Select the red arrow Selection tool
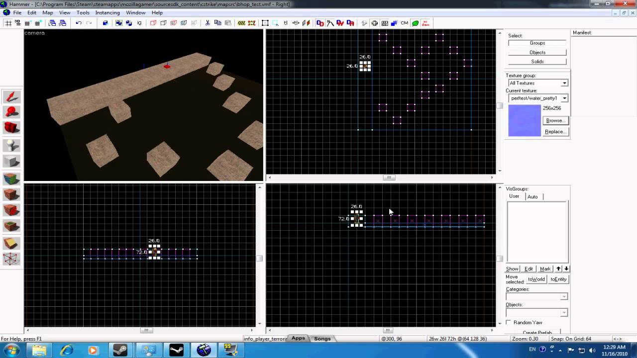Viewport: 637px width, 358px height. coord(12,97)
